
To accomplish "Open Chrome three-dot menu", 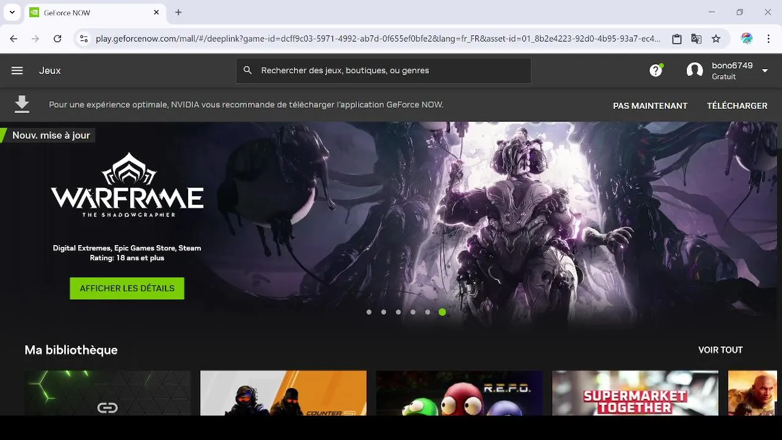I will (769, 38).
